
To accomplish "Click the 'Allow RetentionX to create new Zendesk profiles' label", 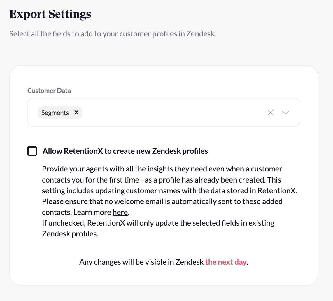I will click(125, 151).
